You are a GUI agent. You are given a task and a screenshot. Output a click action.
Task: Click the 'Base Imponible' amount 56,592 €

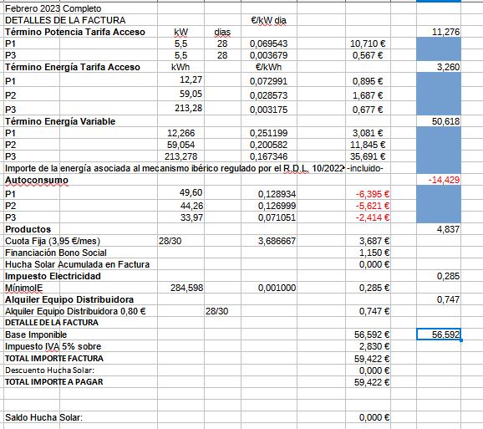point(372,335)
